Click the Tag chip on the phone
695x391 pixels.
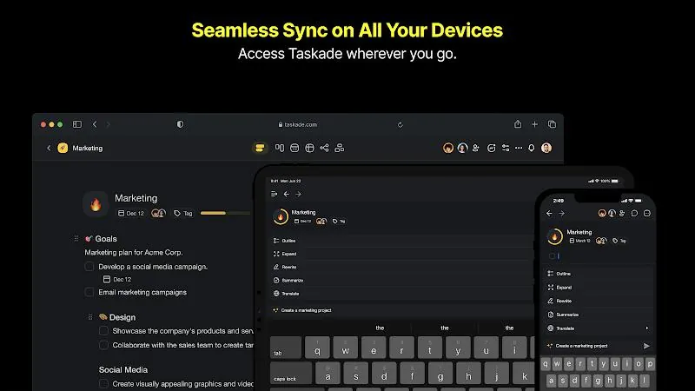click(619, 241)
